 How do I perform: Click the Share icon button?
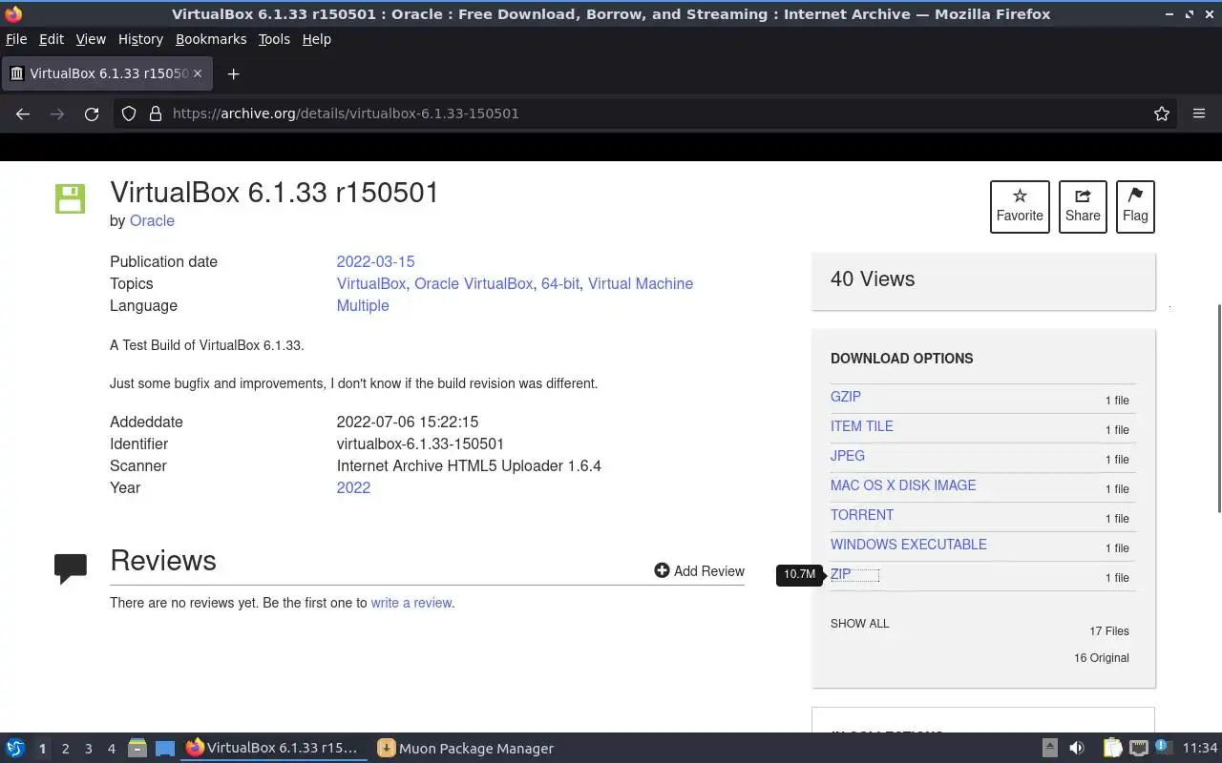click(x=1083, y=206)
